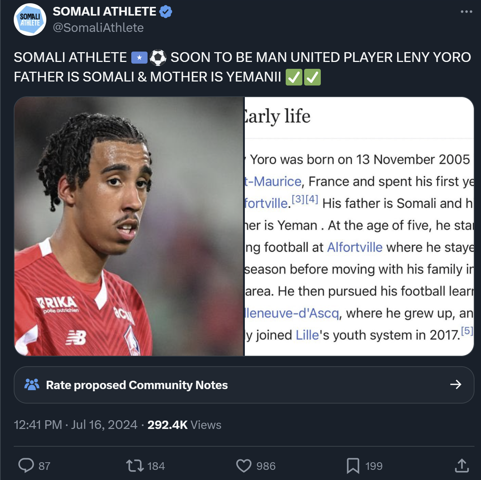Click the 12:41 PM · Jul 16, 2024 timestamp
This screenshot has width=481, height=480.
point(76,425)
